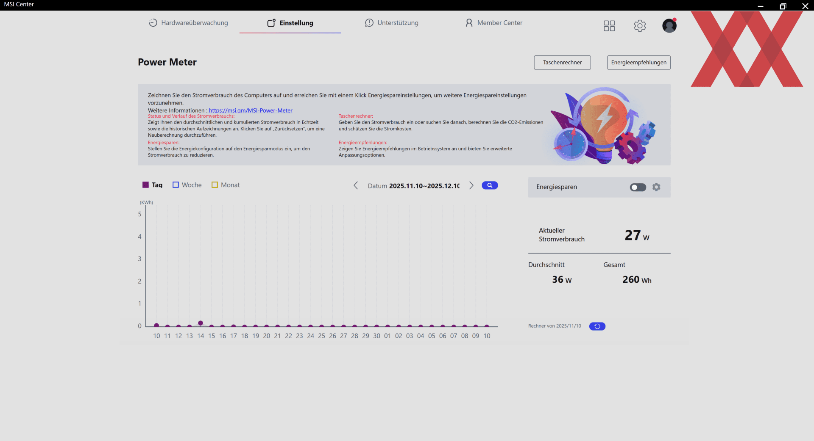Select the Woche view option
The image size is (814, 441).
pos(187,185)
